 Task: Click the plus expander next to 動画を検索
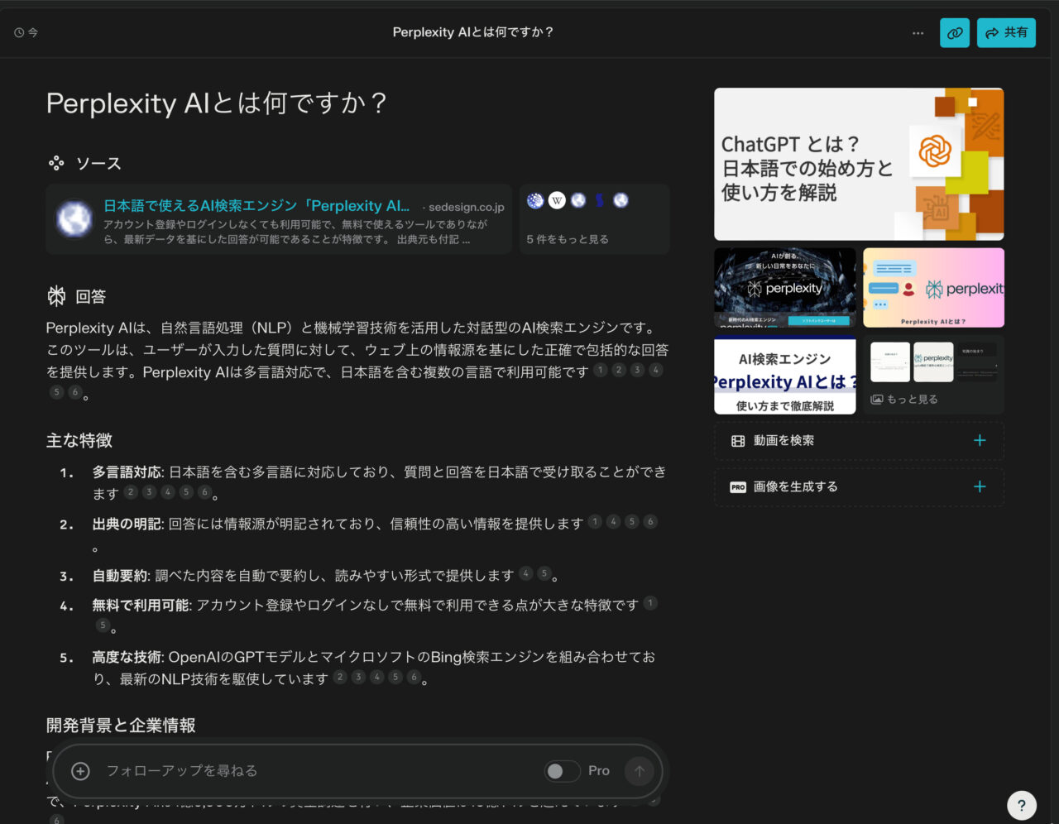pyautogui.click(x=979, y=440)
